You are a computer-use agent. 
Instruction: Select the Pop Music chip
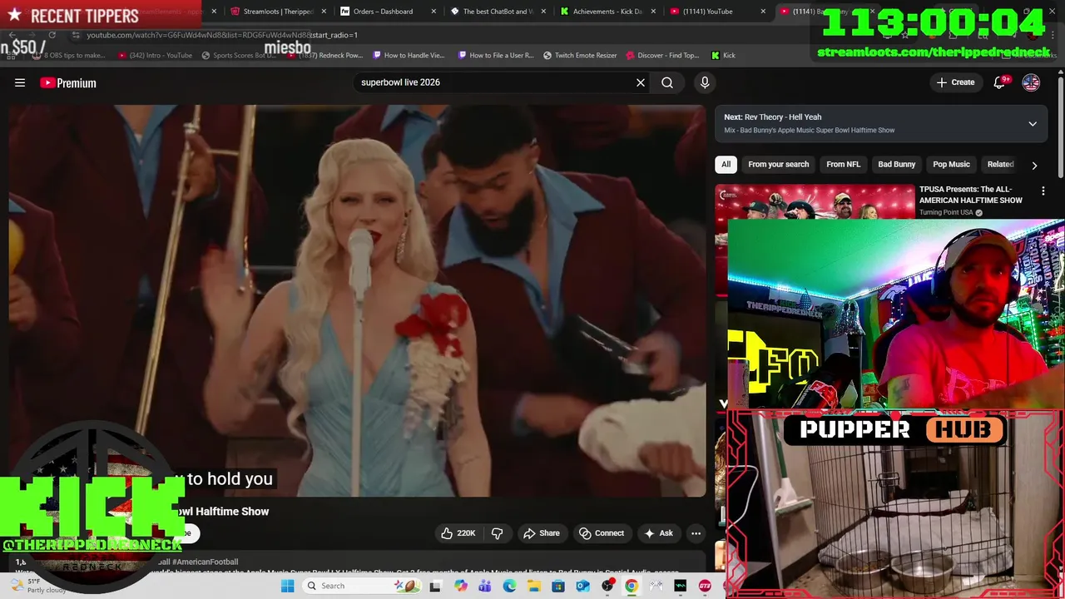[951, 165]
